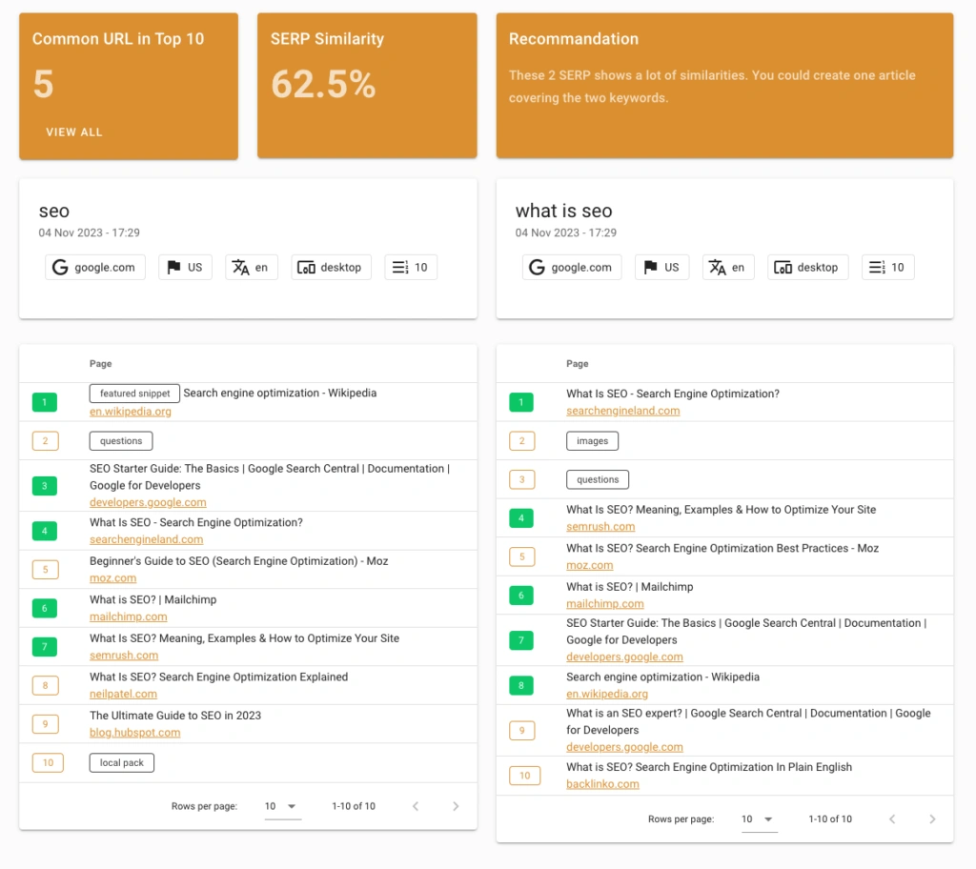Click the local pack tag

(x=121, y=762)
